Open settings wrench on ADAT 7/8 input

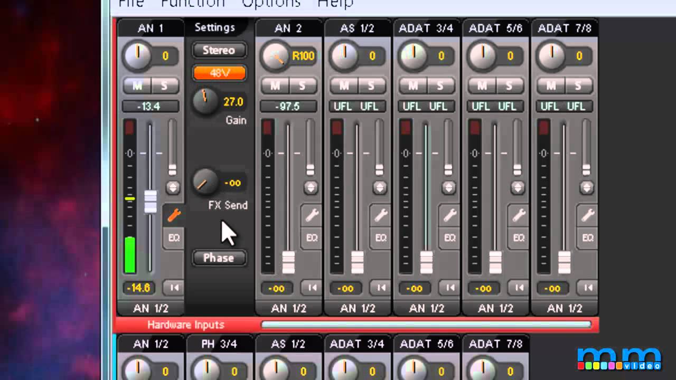588,215
